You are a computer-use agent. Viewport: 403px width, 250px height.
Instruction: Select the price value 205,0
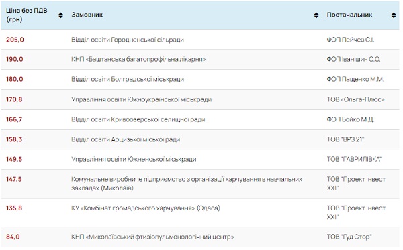click(x=15, y=40)
